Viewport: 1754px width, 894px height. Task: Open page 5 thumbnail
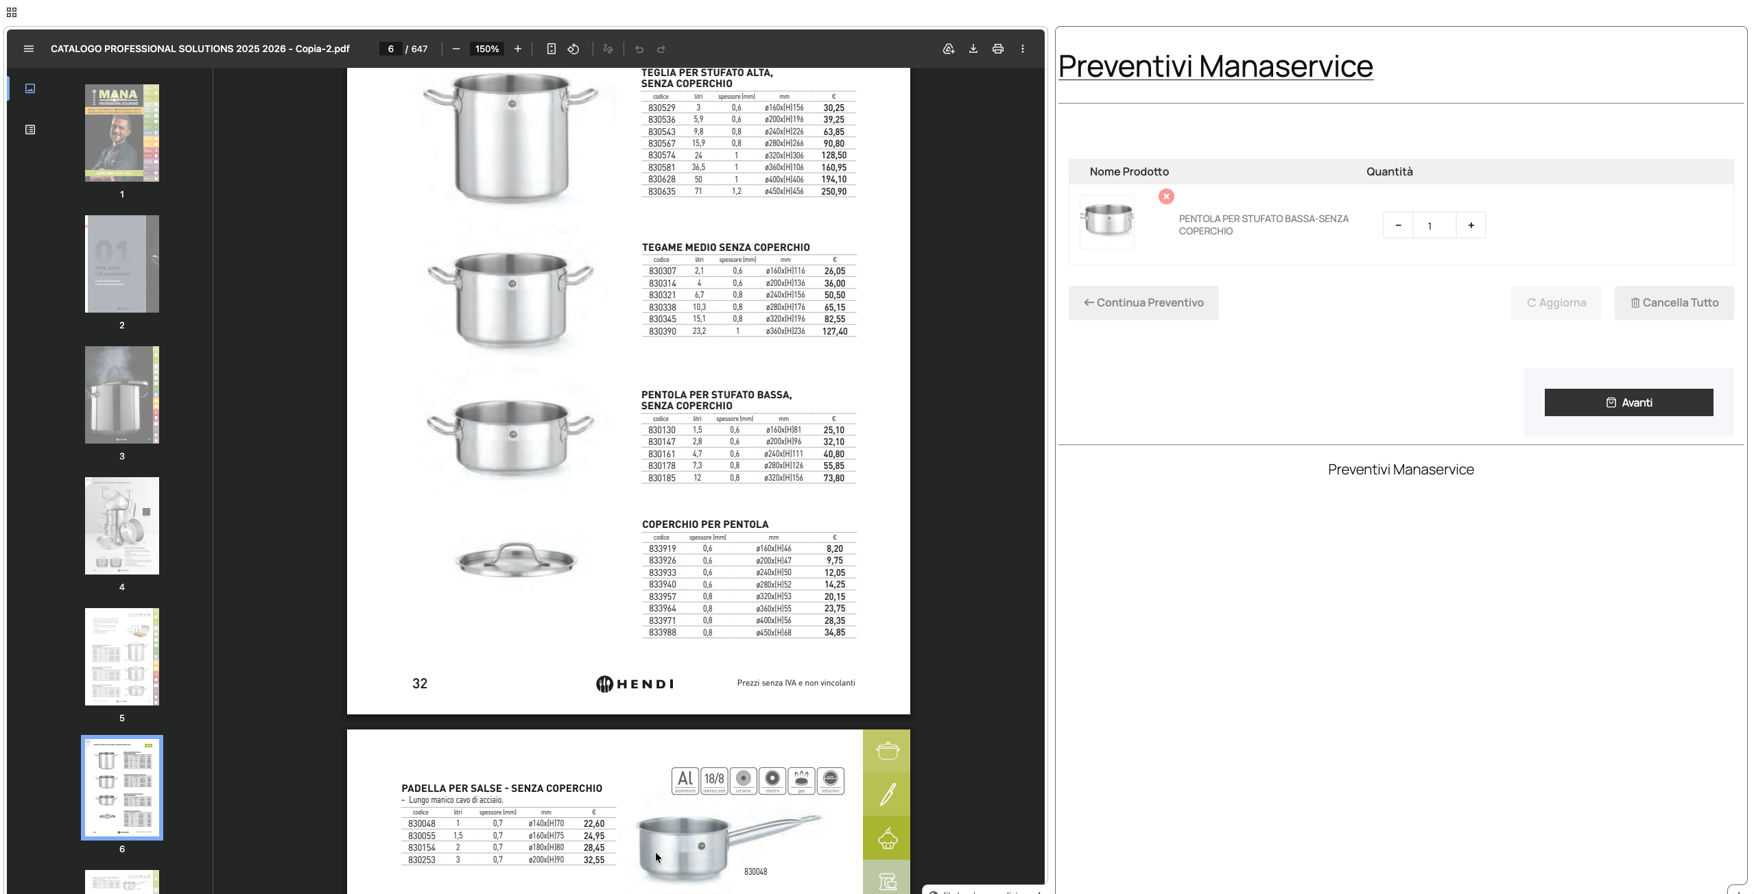pos(122,657)
